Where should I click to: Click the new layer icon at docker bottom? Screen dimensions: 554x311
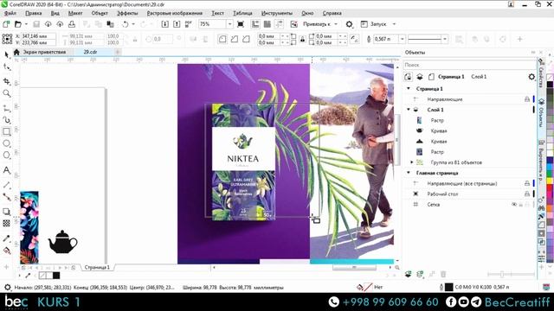tap(408, 274)
